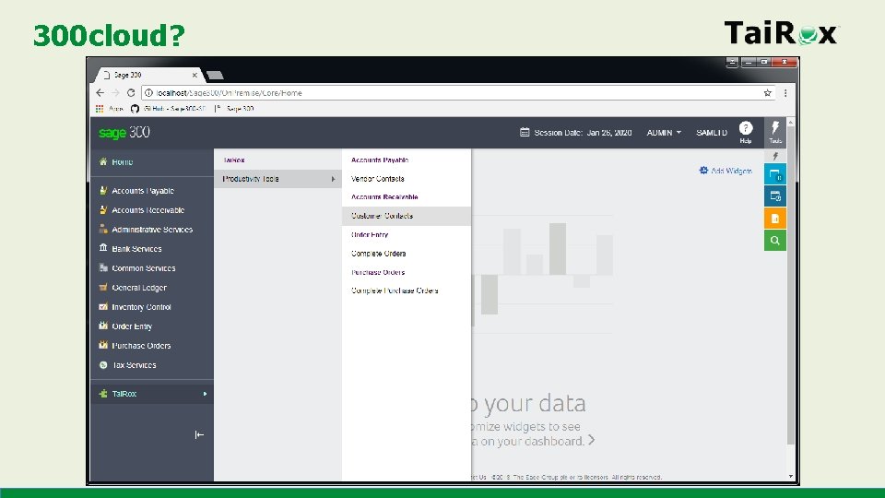The width and height of the screenshot is (885, 498).
Task: Click the SAMLTD company name
Action: pyautogui.click(x=712, y=133)
